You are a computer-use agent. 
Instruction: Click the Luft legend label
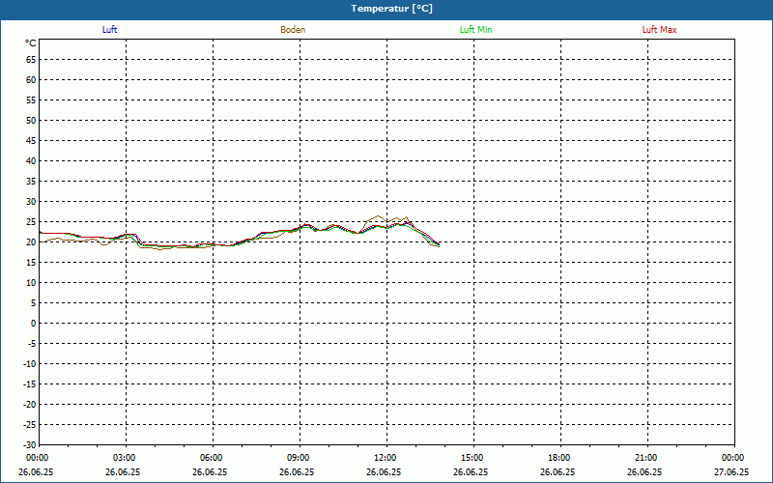109,30
